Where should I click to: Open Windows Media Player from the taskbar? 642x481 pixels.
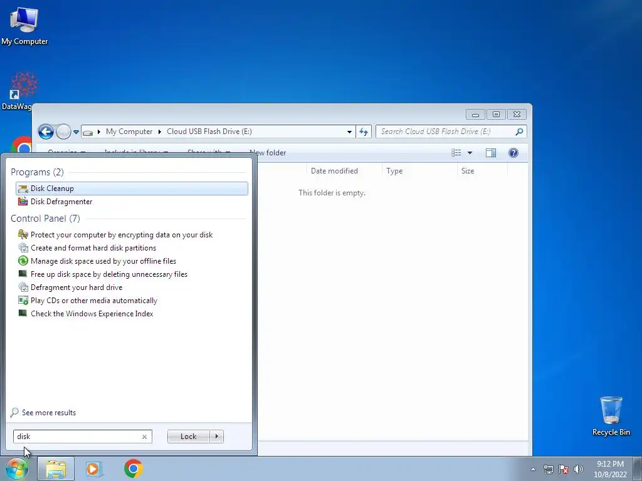click(x=93, y=468)
